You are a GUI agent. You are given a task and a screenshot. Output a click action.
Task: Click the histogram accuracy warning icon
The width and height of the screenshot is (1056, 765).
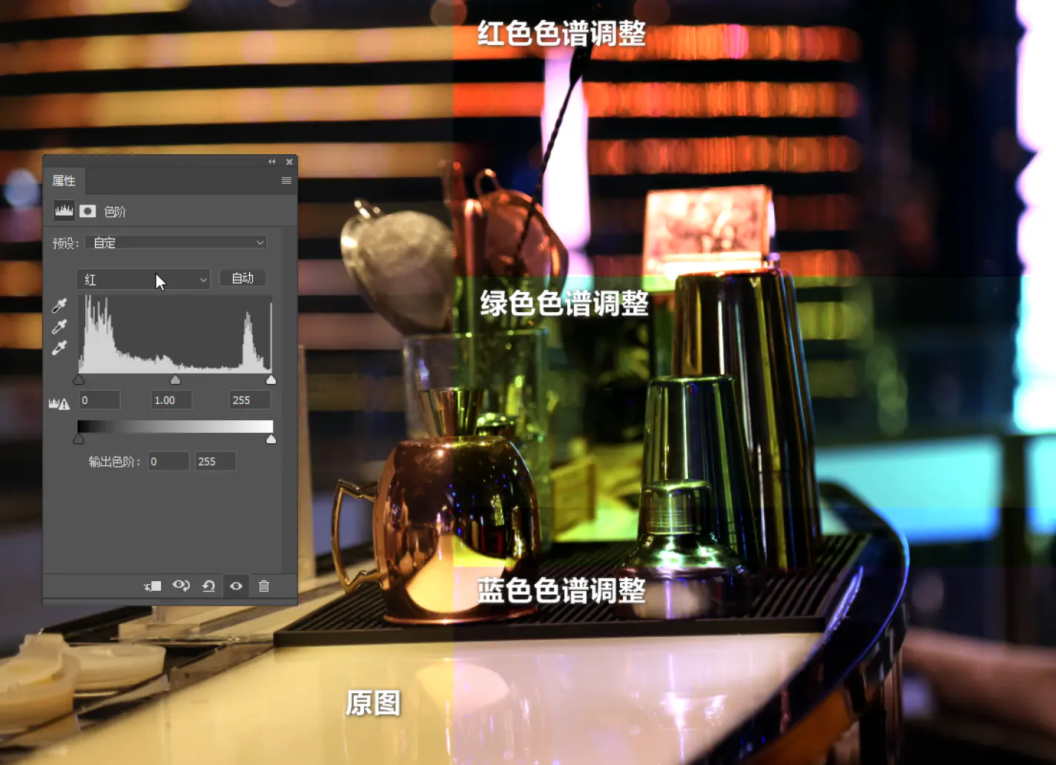tap(59, 403)
